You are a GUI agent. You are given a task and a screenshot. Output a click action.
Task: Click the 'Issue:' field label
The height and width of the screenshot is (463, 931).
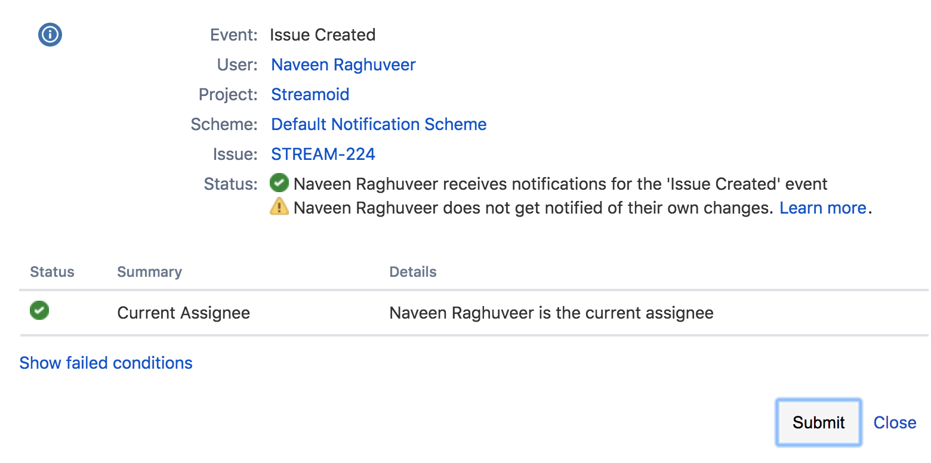[235, 154]
